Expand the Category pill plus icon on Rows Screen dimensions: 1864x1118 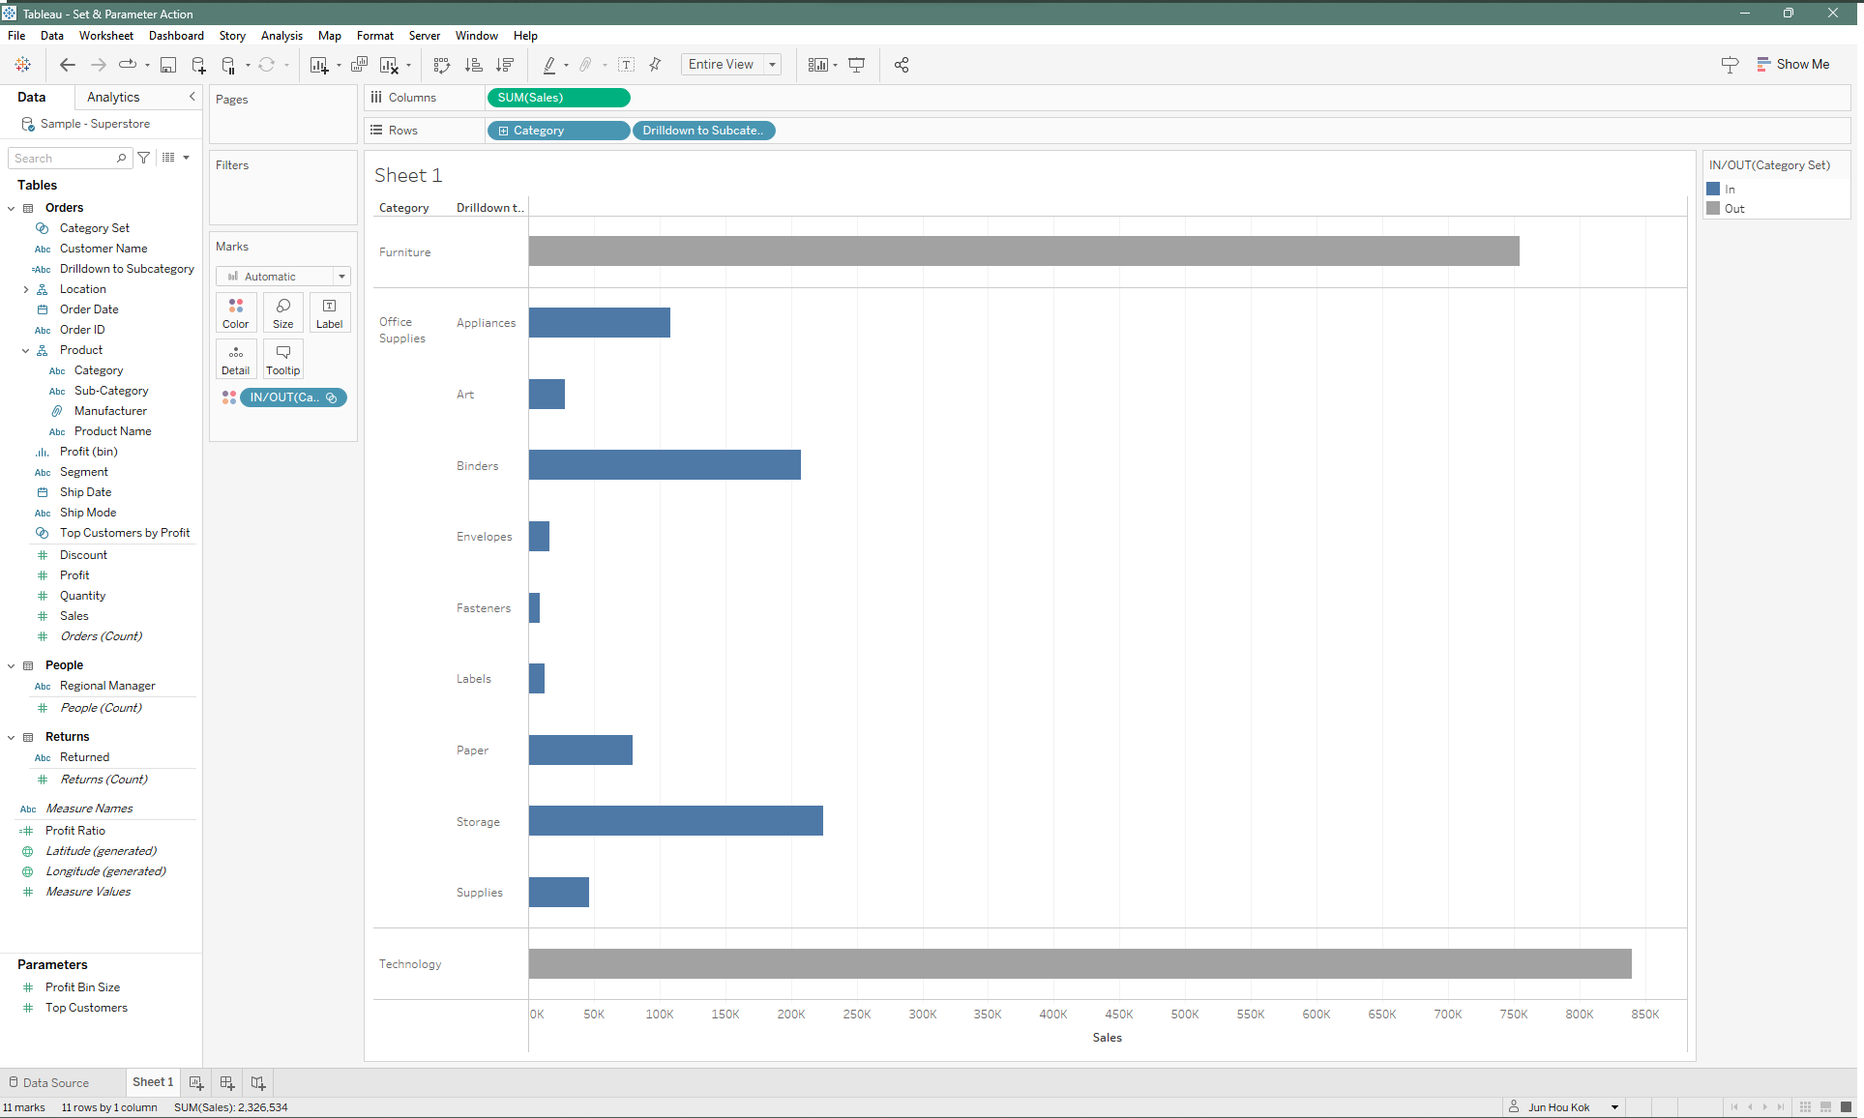pos(503,131)
